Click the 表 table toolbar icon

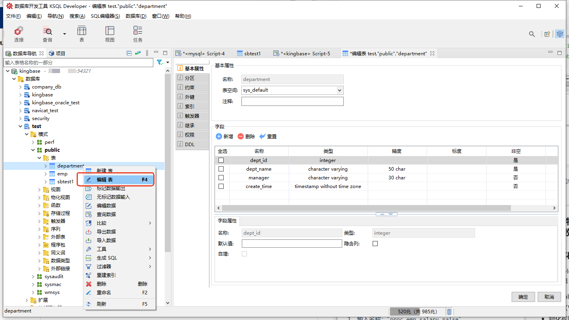pos(82,31)
